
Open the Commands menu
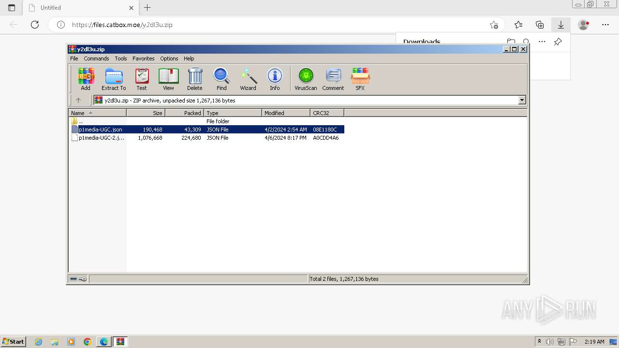[96, 58]
